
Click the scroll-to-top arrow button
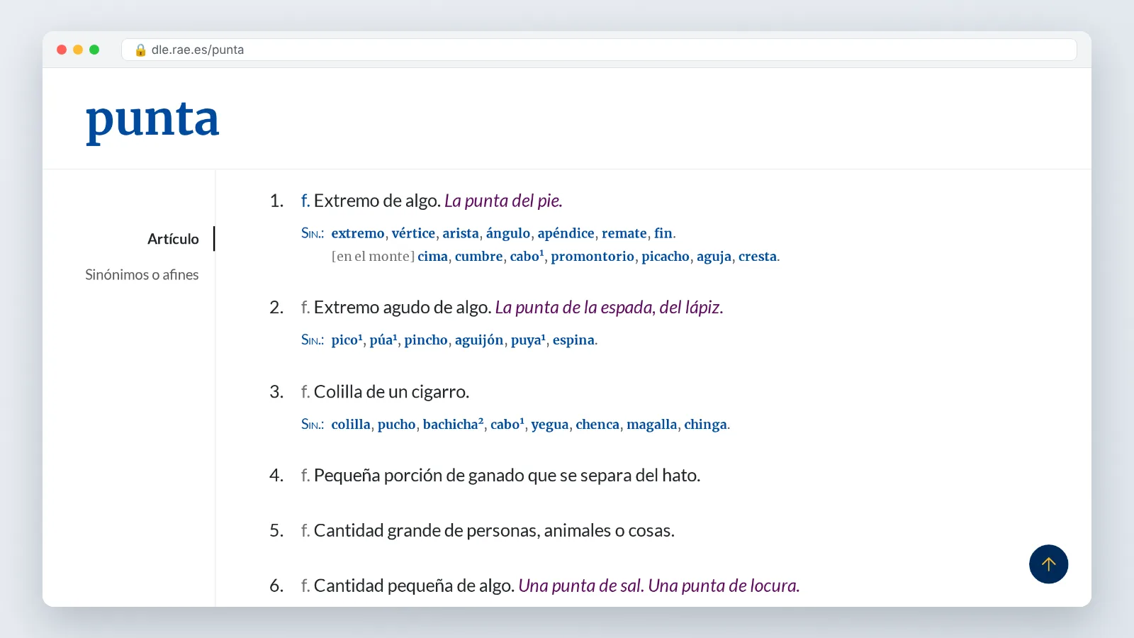(1048, 564)
